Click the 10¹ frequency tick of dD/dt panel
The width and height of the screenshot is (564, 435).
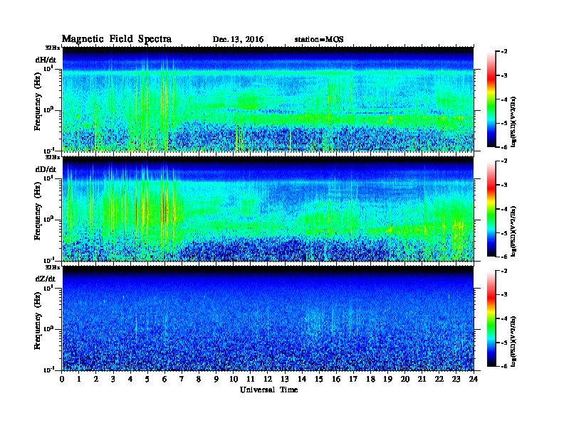pyautogui.click(x=48, y=178)
